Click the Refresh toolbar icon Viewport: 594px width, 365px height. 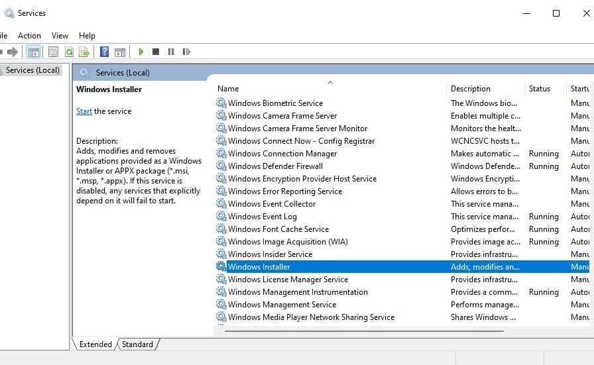(x=69, y=52)
